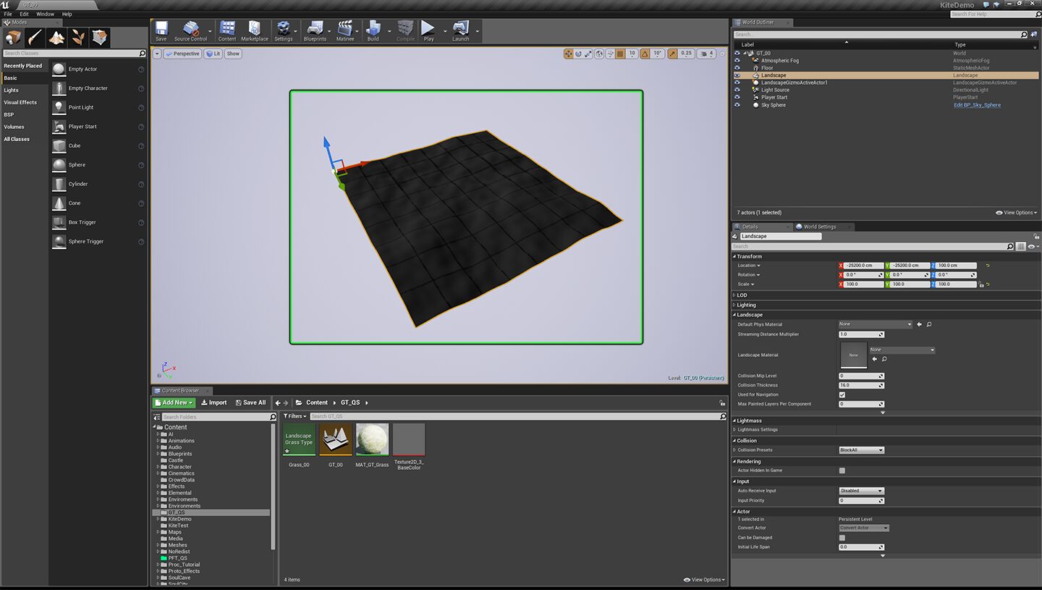Expand the LOD section in Details
This screenshot has height=590, width=1042.
coord(742,295)
